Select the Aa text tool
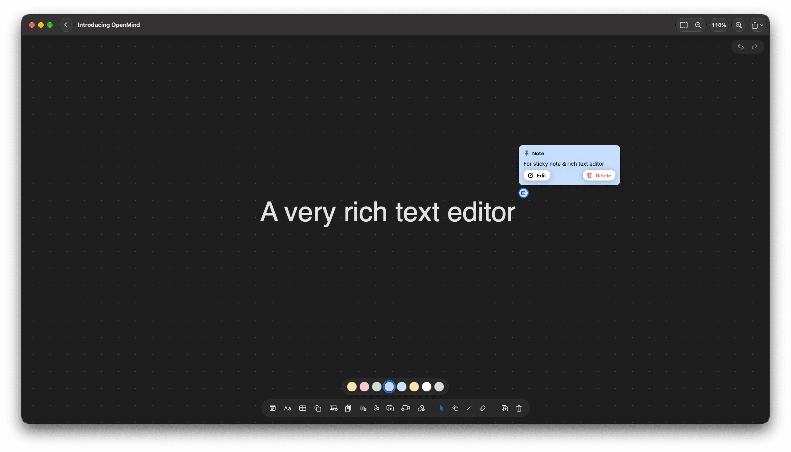Image resolution: width=791 pixels, height=452 pixels. (288, 408)
